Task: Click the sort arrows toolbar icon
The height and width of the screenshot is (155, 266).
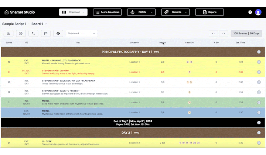Action: pos(33,34)
